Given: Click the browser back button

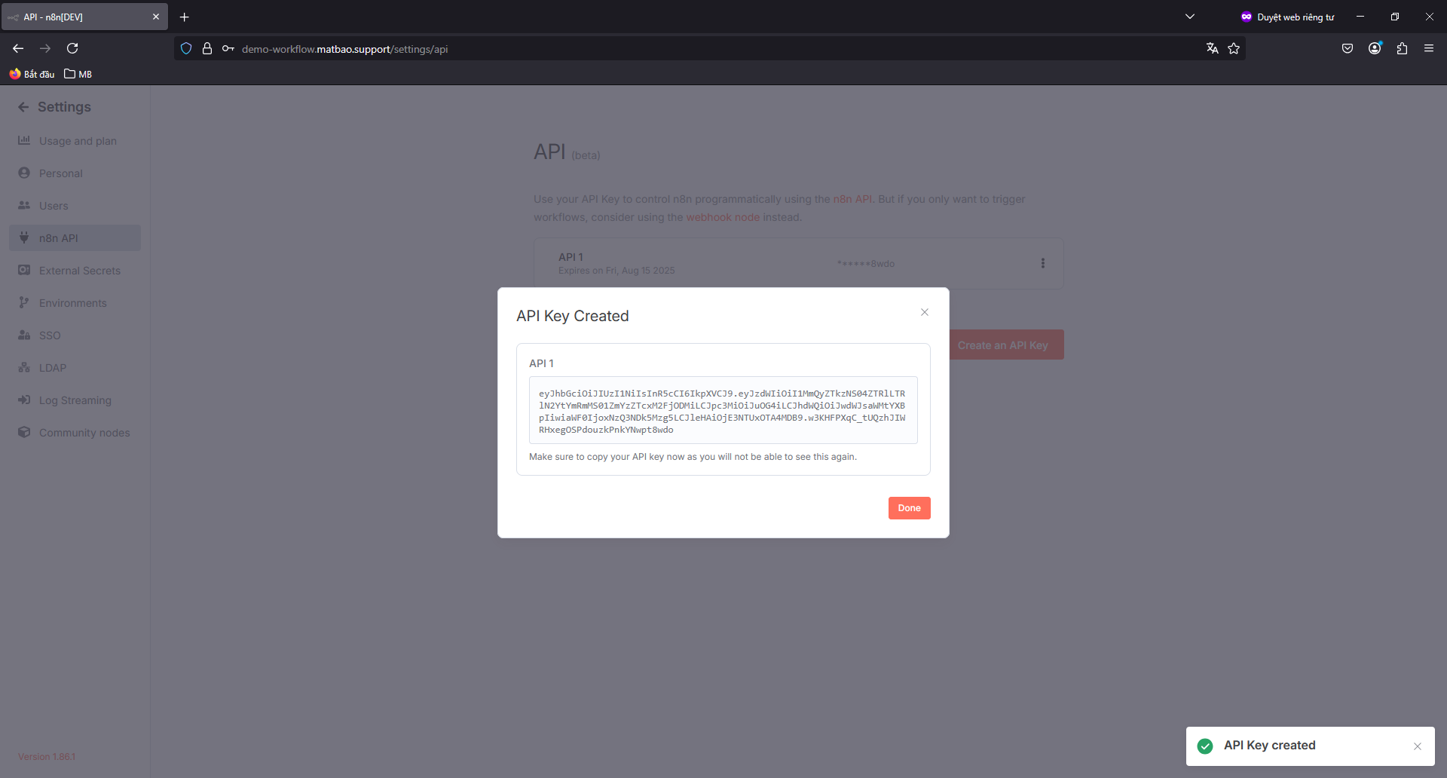Looking at the screenshot, I should pyautogui.click(x=18, y=48).
